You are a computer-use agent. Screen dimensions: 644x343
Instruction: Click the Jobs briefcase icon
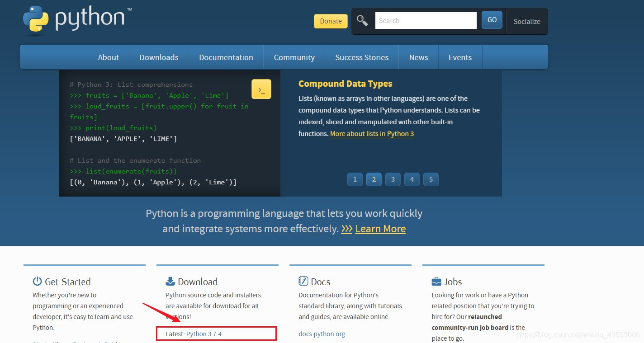click(x=436, y=281)
